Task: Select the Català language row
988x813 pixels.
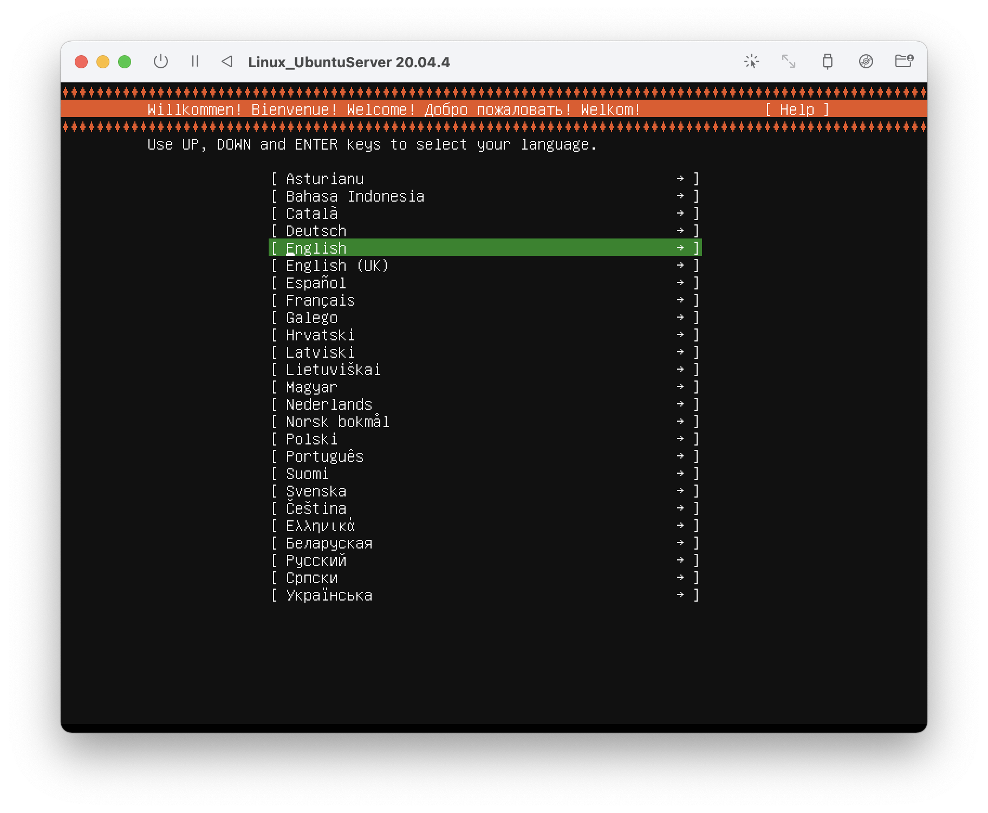Action: tap(485, 213)
